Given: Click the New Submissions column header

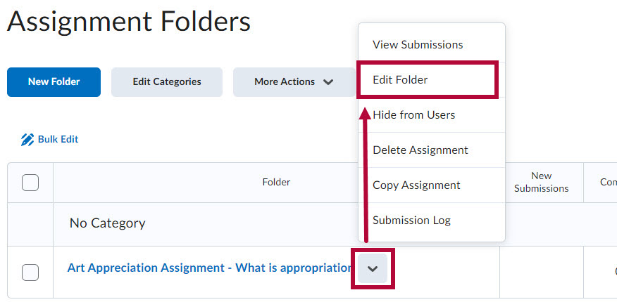Looking at the screenshot, I should click(541, 182).
